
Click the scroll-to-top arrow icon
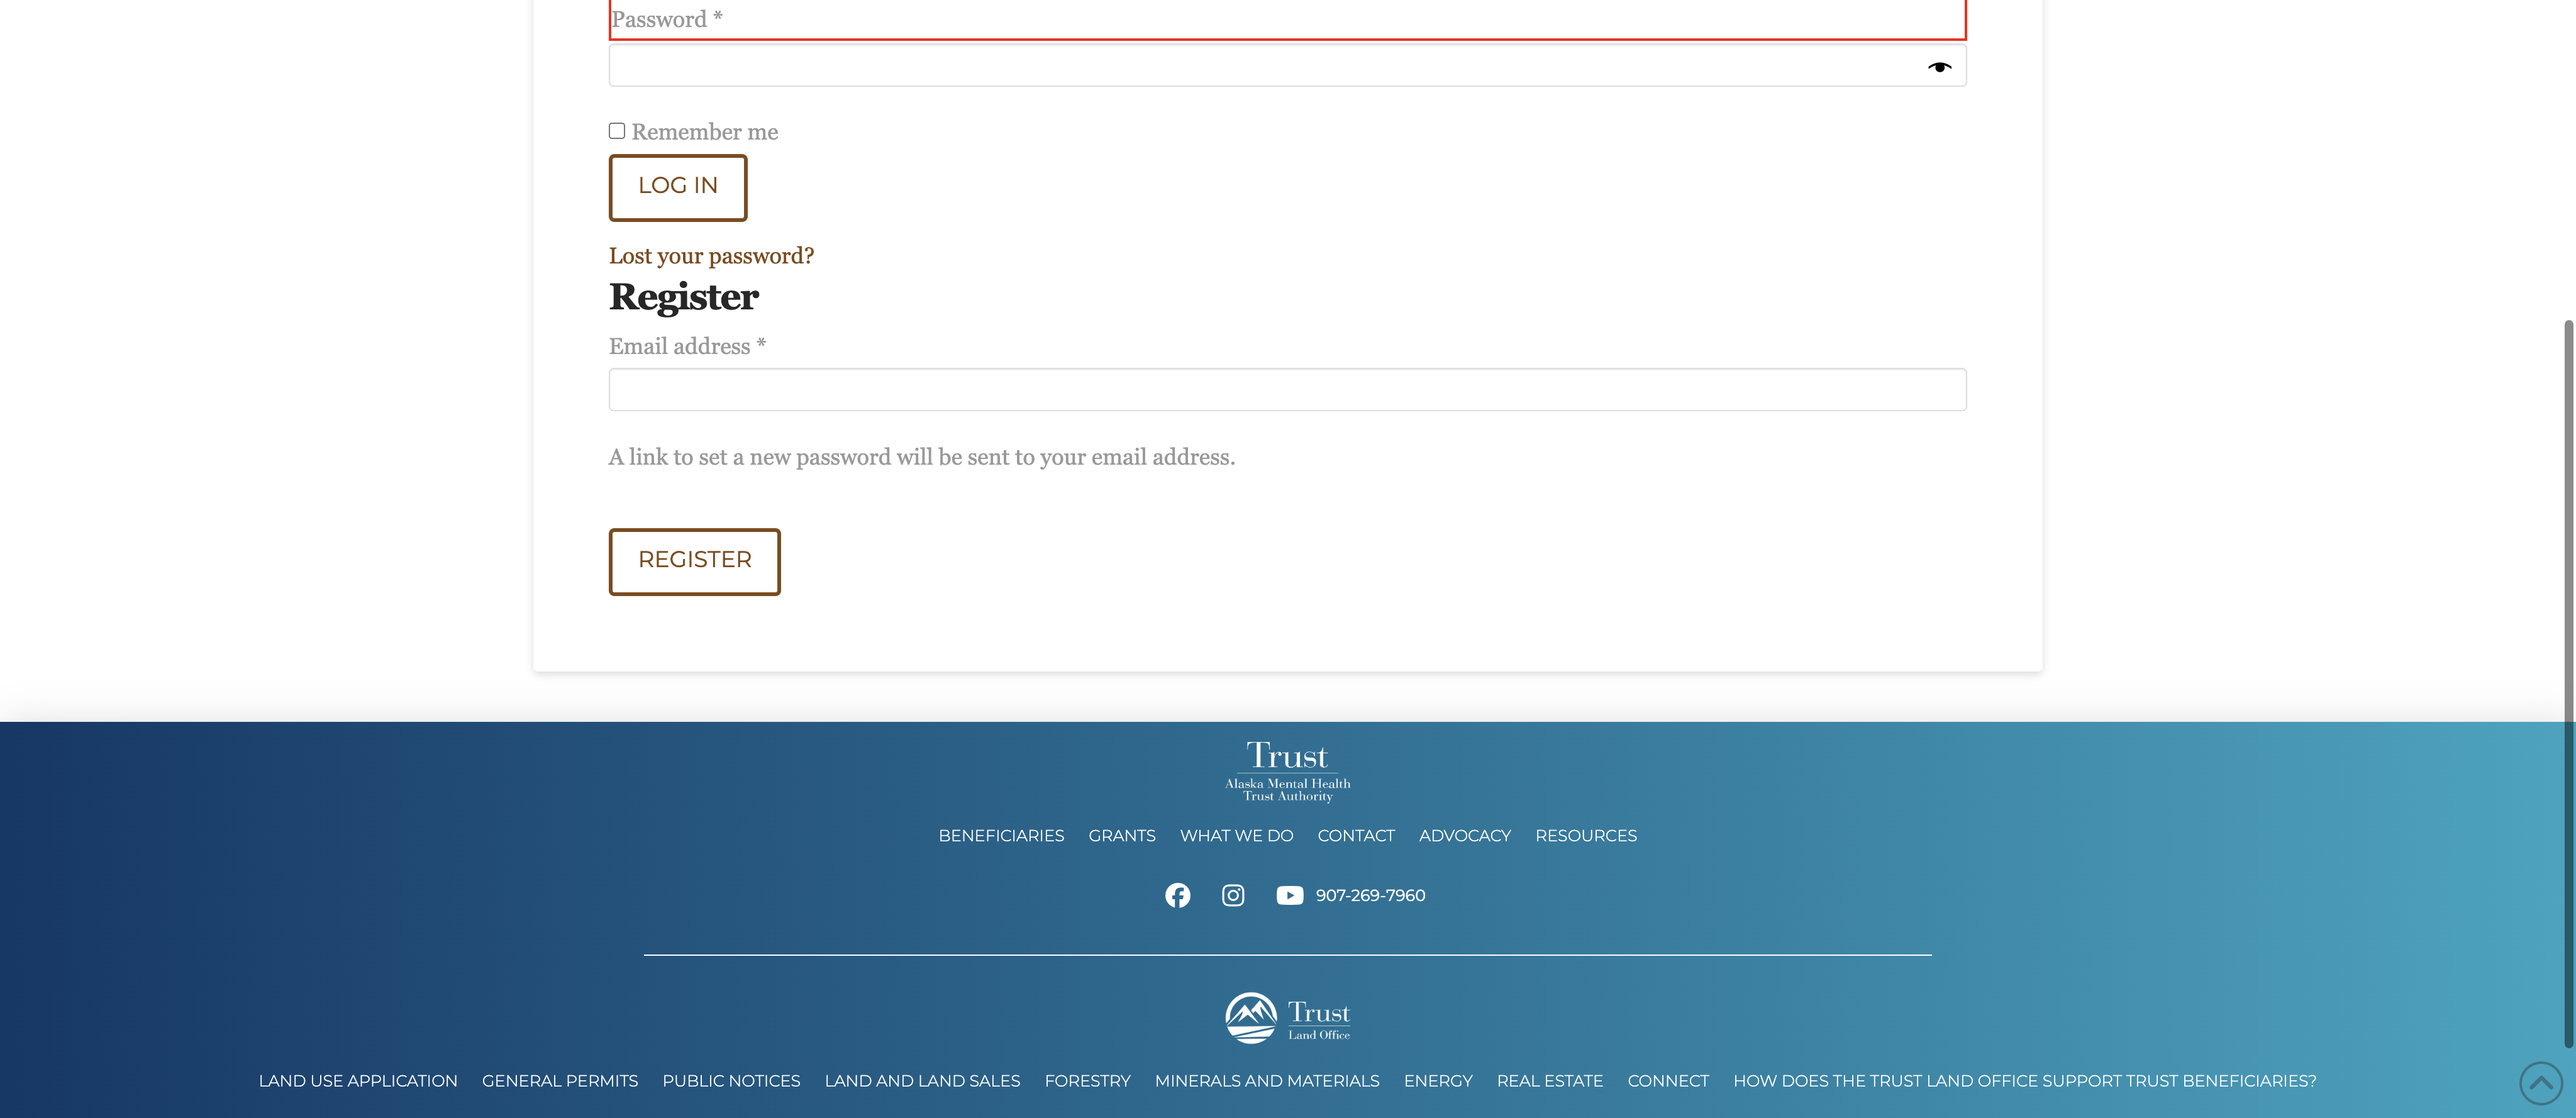tap(2540, 1083)
